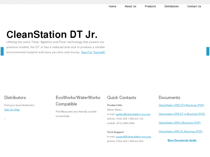Go to the About Us page
The image size is (210, 157).
[x=130, y=6]
